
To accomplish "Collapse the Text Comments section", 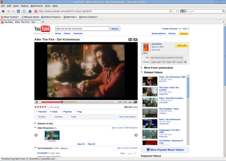I will click(35, 148).
